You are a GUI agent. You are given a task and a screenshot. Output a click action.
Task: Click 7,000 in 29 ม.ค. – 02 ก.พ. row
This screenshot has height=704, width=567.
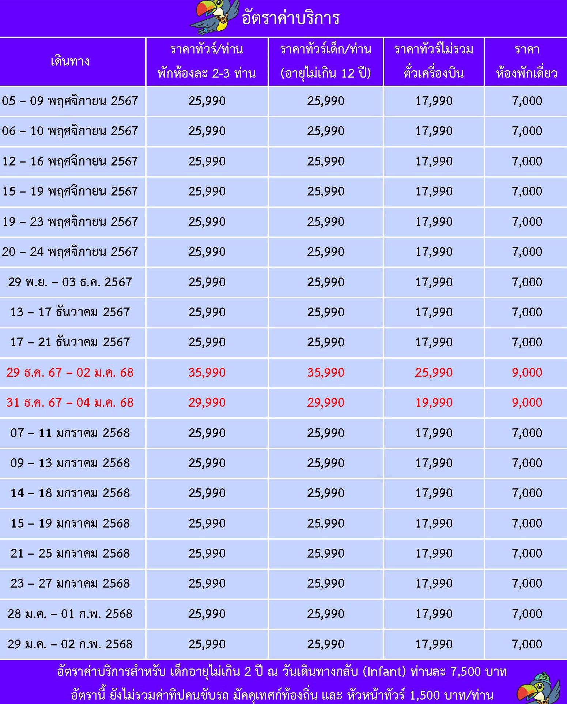[527, 644]
